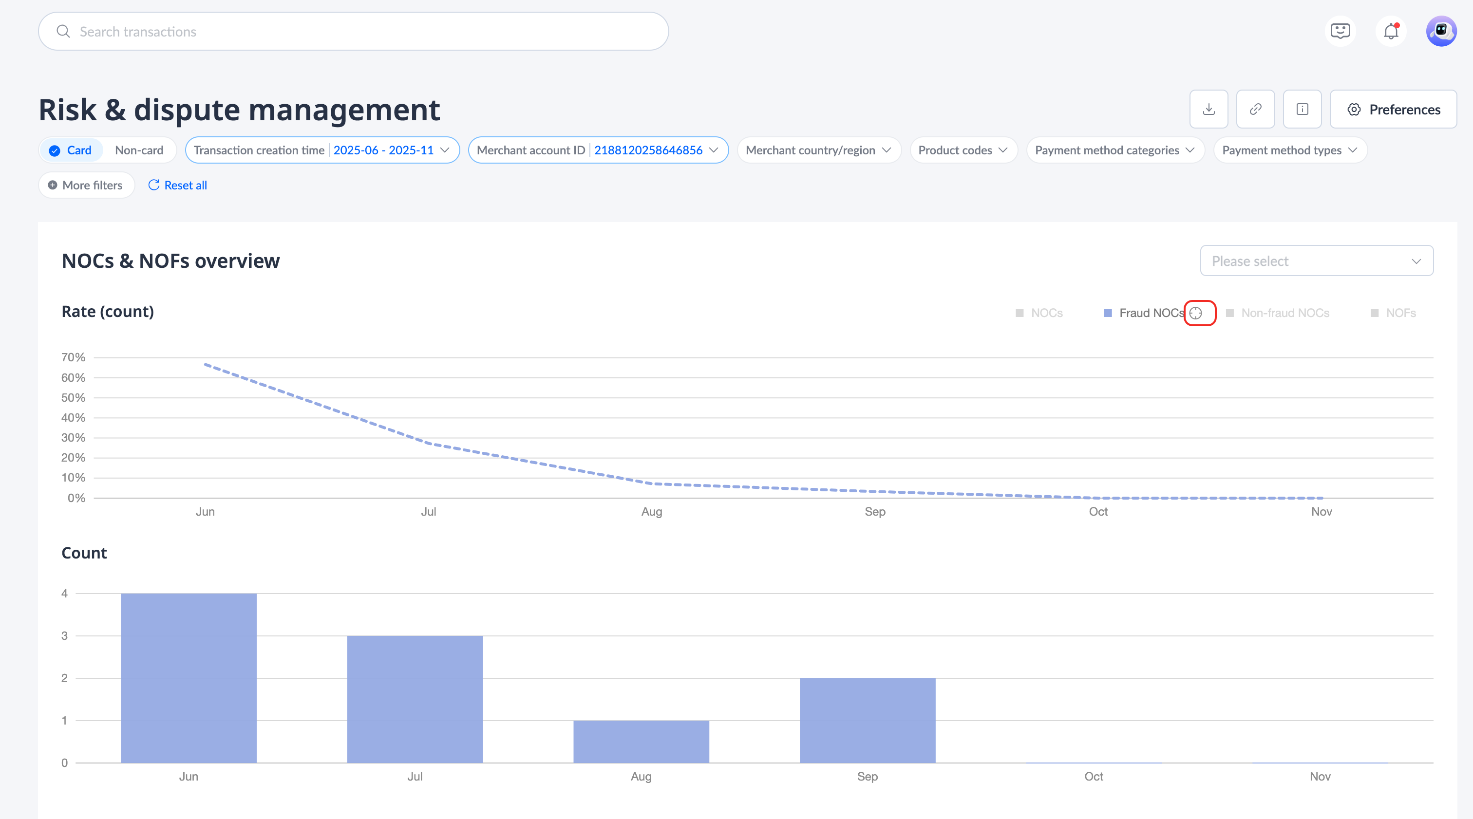Open the chat assistant icon
Screen dimensions: 1473x819
tap(1340, 31)
